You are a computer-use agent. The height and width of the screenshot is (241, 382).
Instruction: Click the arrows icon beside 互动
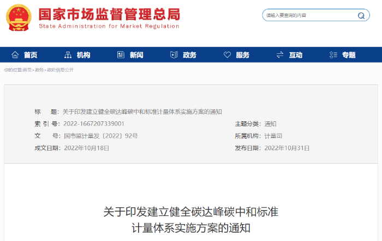click(x=280, y=55)
